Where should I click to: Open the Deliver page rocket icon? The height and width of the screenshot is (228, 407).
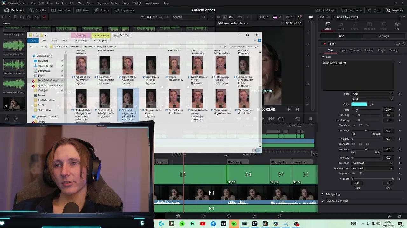[x=280, y=216]
